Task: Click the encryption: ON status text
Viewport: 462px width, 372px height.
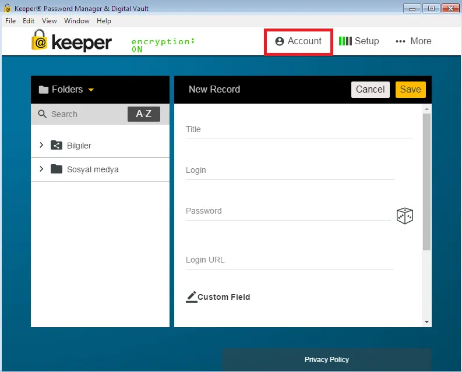Action: point(163,45)
